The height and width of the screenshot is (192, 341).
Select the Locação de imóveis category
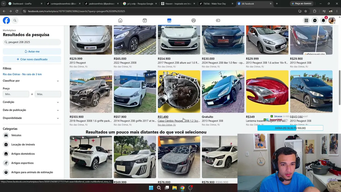[x=32, y=145]
